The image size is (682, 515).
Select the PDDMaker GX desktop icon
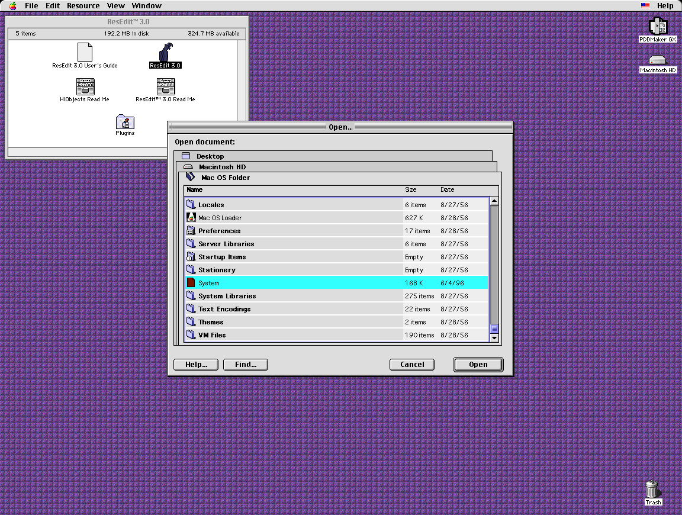click(x=658, y=26)
